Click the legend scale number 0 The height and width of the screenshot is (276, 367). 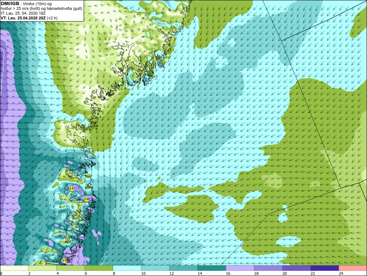(x=1, y=273)
